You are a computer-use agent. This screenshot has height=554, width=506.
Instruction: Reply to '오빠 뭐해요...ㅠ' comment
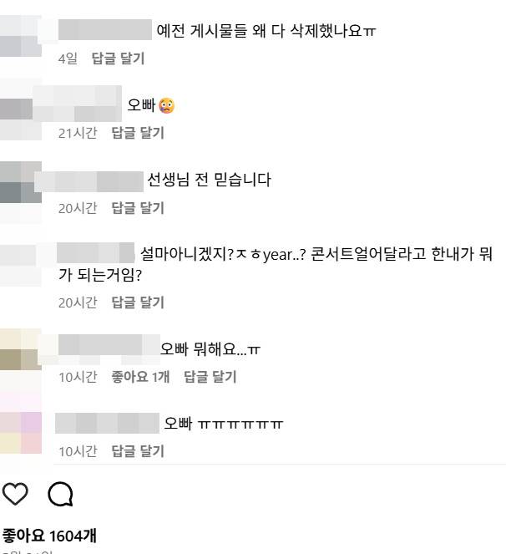coord(210,377)
